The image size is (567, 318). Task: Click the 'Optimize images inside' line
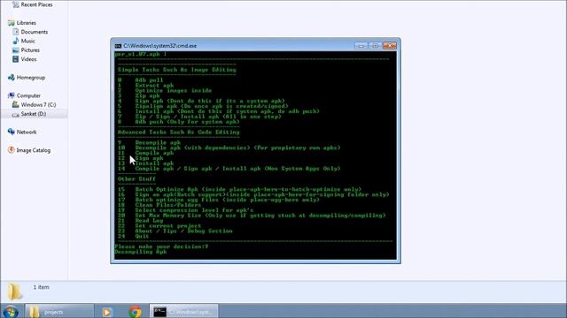click(165, 91)
